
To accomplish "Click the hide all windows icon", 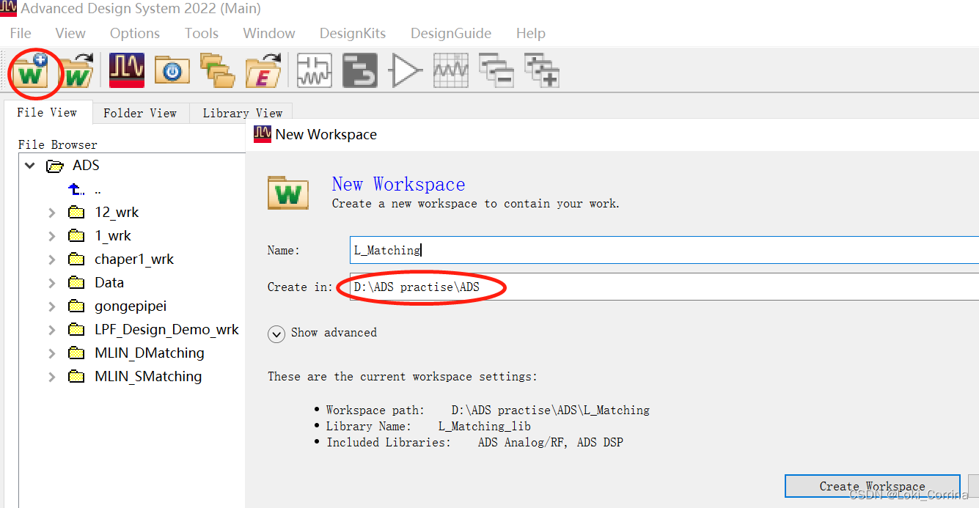I will pos(496,70).
